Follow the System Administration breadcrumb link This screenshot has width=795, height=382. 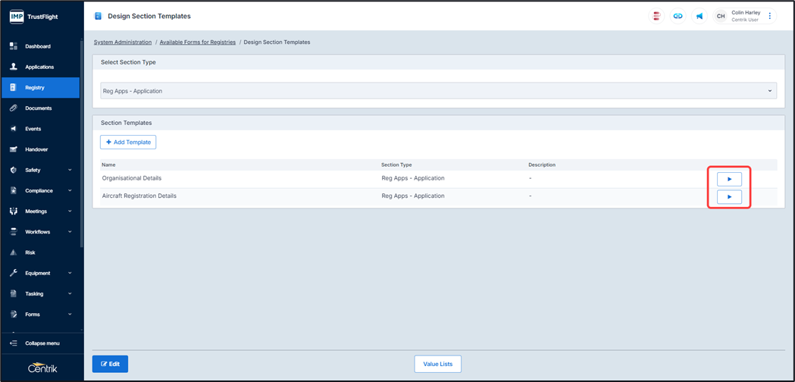[x=123, y=42]
